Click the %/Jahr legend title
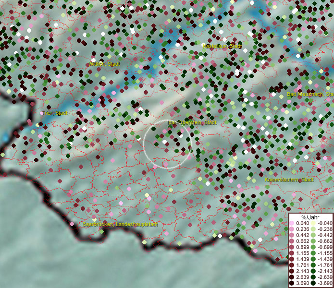 [x=310, y=216]
